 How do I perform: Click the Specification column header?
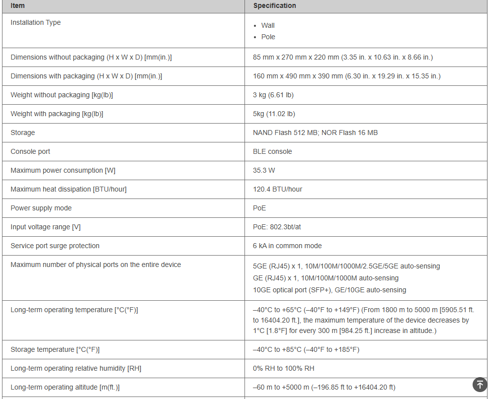point(274,6)
